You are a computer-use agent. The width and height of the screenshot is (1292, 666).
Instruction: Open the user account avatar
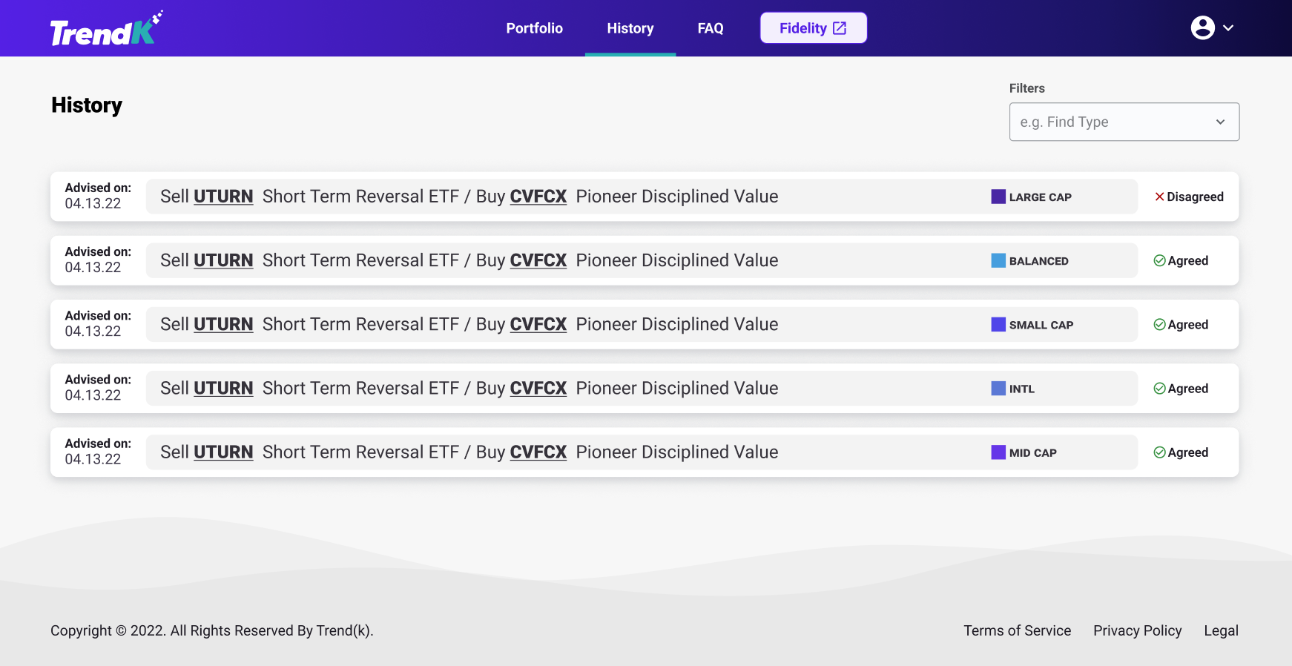pyautogui.click(x=1202, y=28)
